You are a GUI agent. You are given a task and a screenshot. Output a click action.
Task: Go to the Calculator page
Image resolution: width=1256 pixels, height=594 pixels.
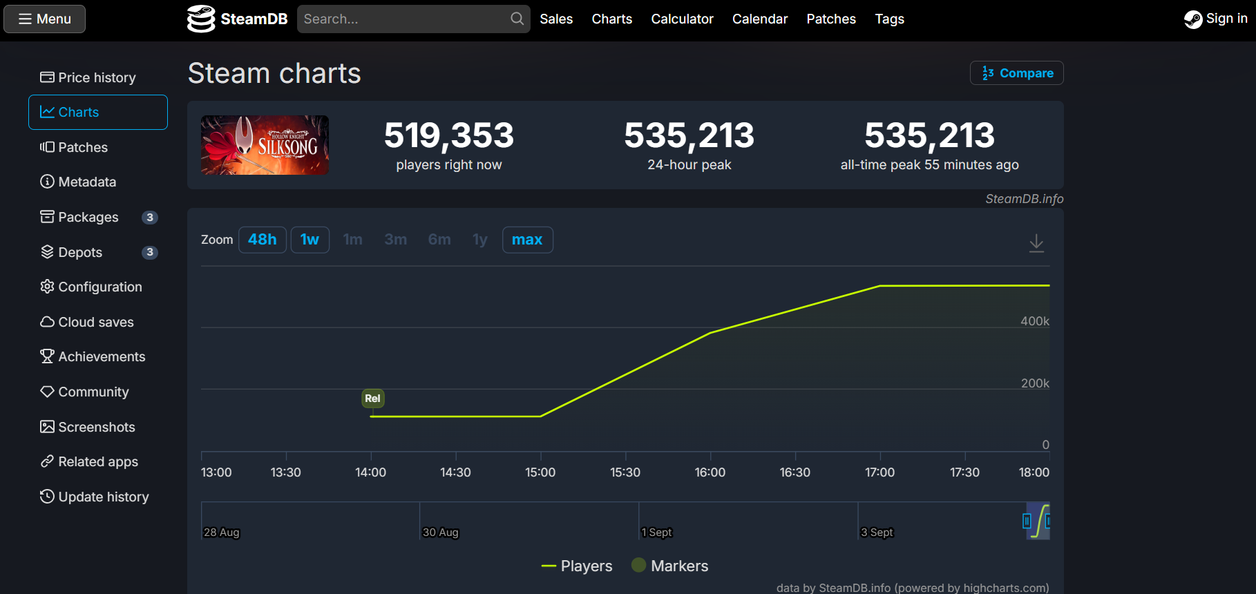682,19
